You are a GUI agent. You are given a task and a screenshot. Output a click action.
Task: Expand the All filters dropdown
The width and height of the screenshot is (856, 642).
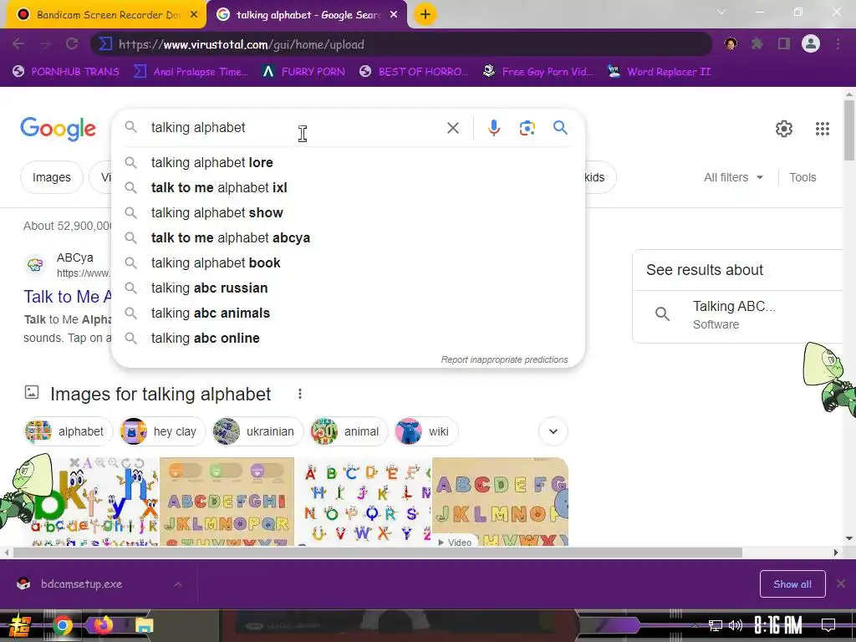(733, 177)
